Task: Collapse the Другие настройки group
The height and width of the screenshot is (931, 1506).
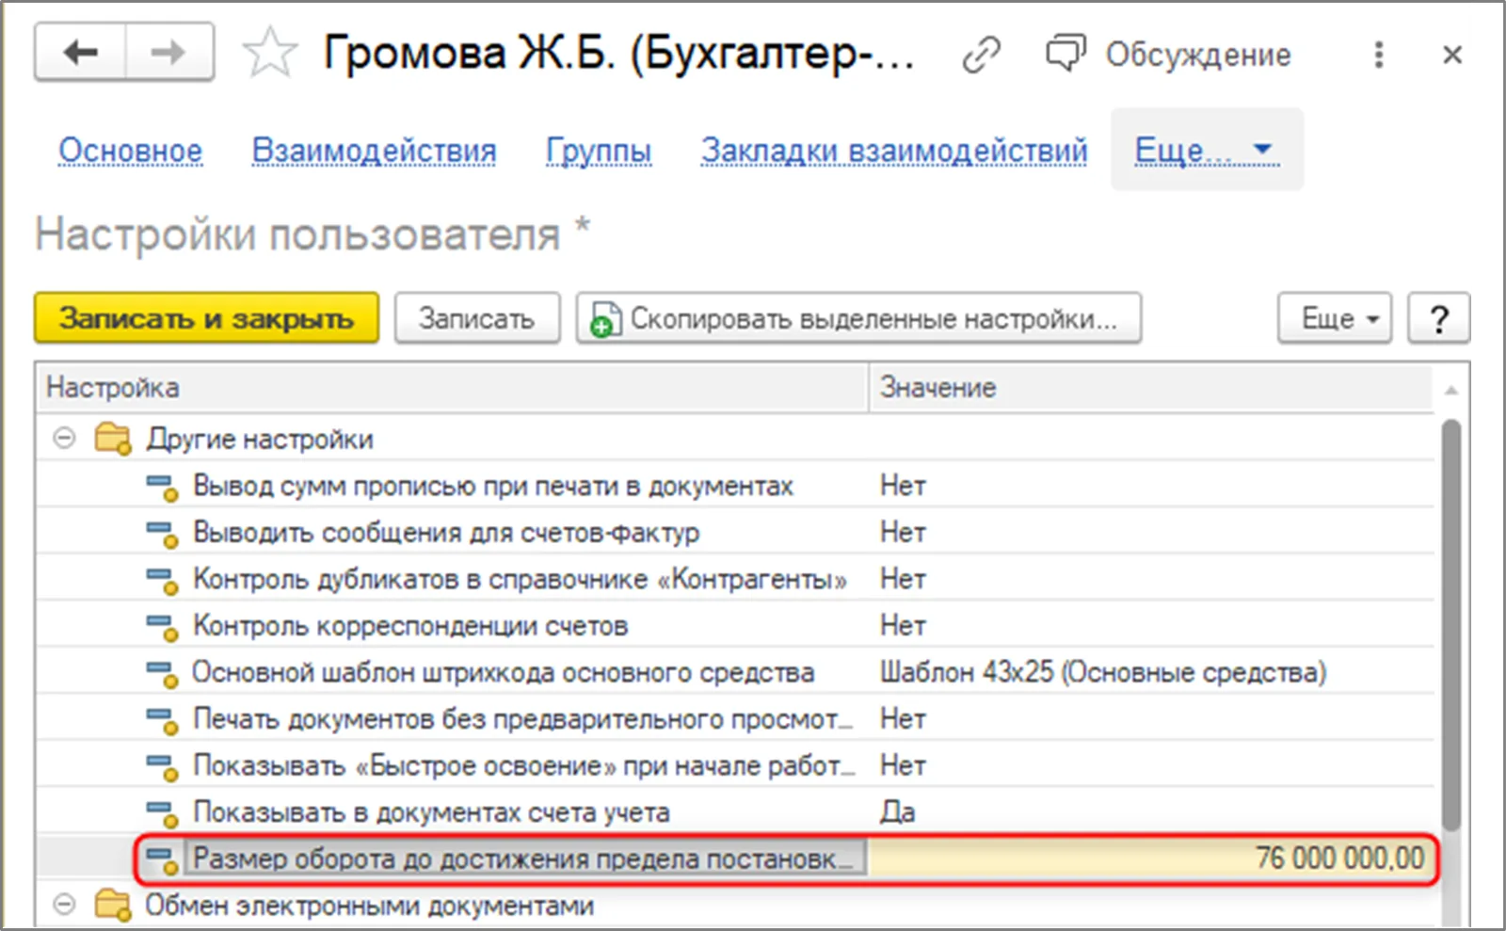Action: (64, 439)
